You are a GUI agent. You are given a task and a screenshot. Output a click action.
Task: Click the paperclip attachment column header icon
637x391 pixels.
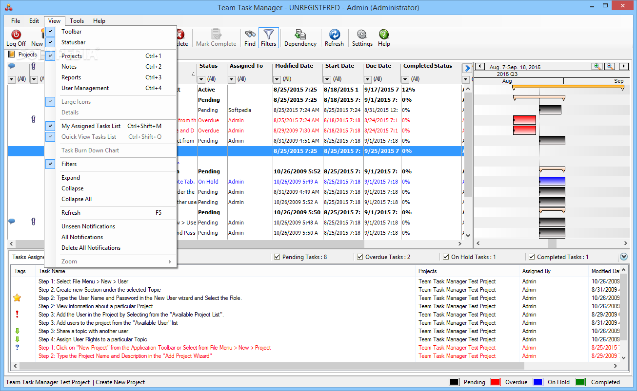[x=34, y=66]
